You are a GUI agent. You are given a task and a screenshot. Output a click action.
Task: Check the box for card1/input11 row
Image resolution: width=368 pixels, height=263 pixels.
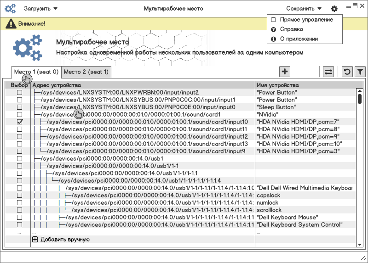tap(19, 129)
